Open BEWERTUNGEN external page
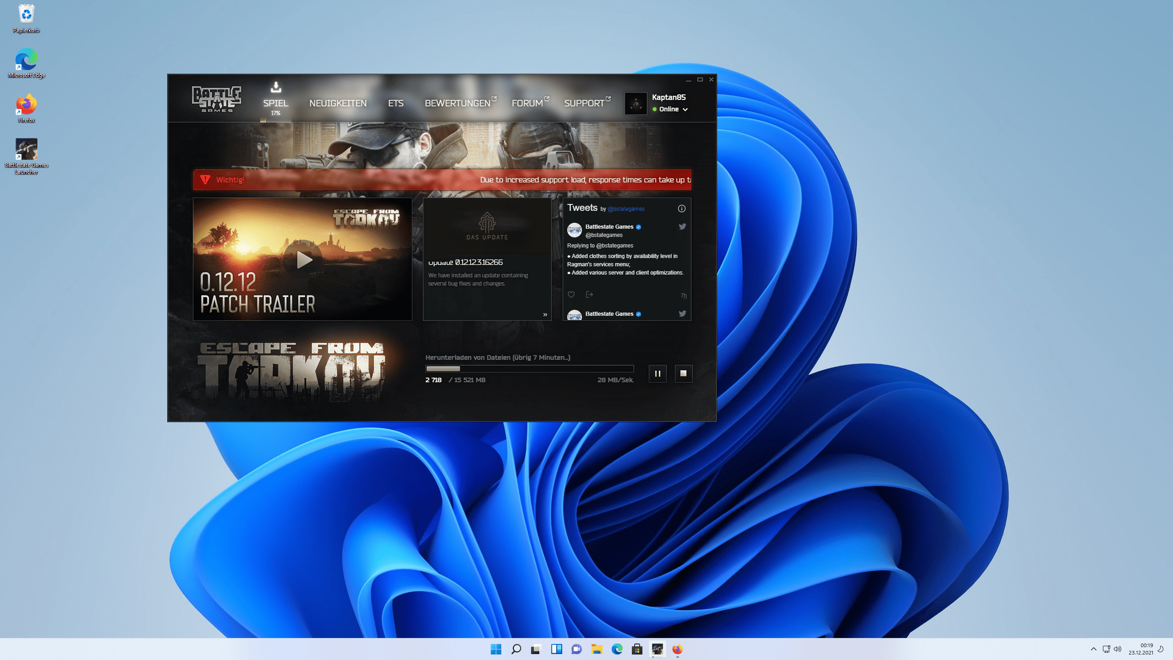This screenshot has height=660, width=1173. pyautogui.click(x=460, y=103)
